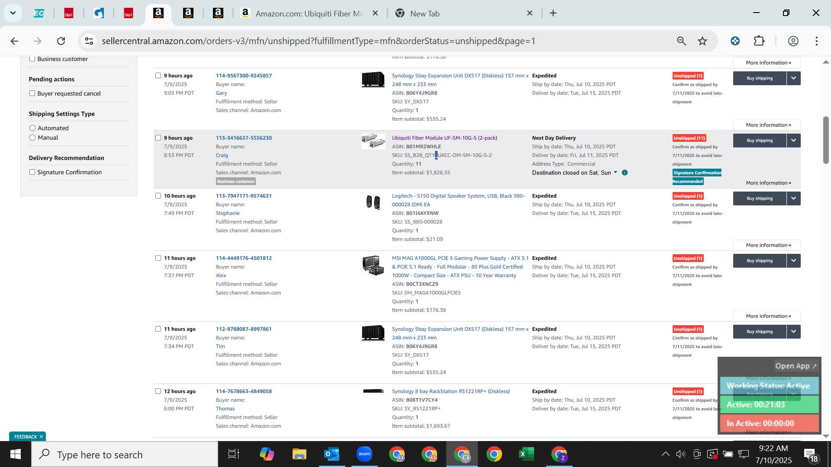Open the notifications center icon
This screenshot has height=467, width=831.
[810, 455]
